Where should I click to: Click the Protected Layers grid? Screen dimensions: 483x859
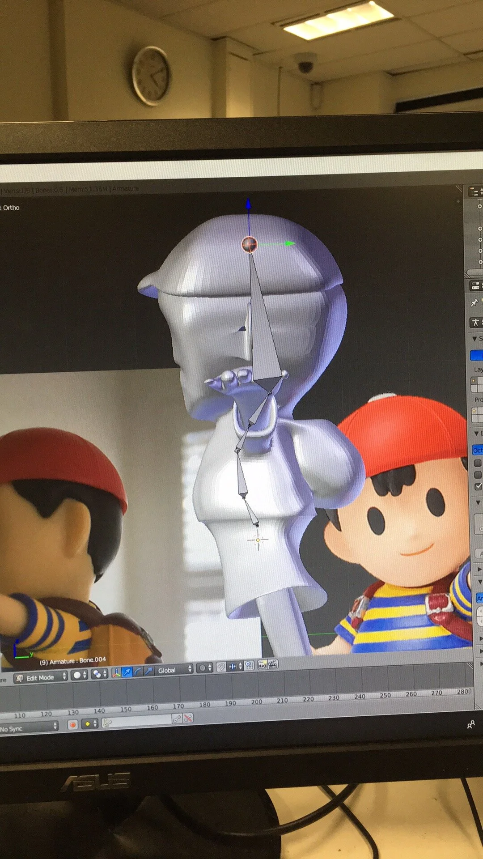[477, 414]
